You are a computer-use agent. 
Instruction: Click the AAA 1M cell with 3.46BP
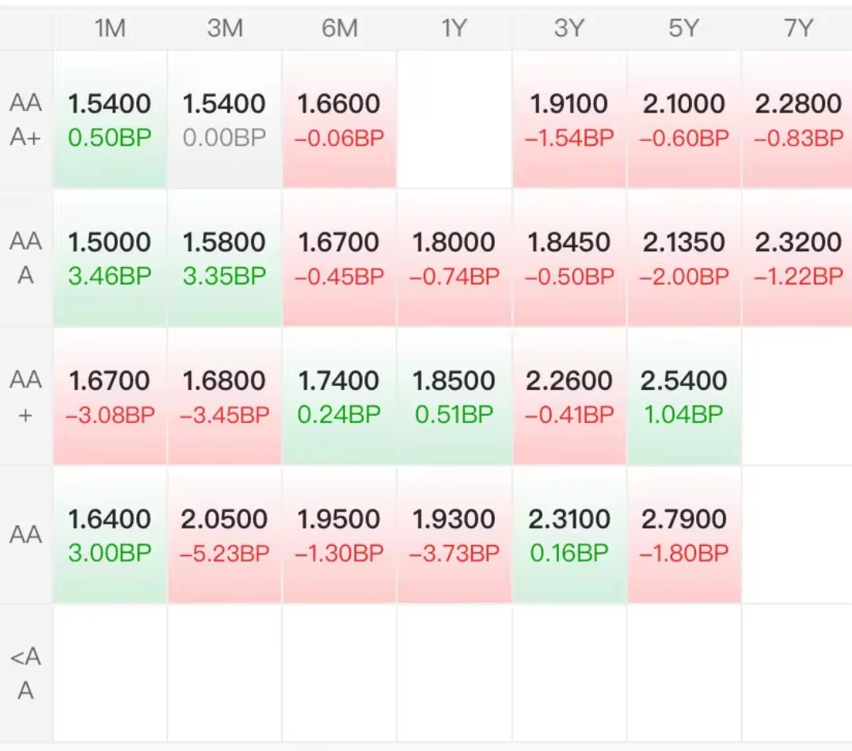110,258
